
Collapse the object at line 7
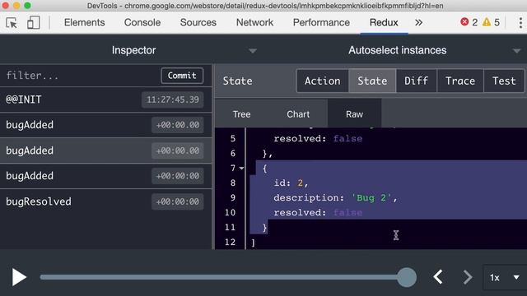(x=241, y=168)
